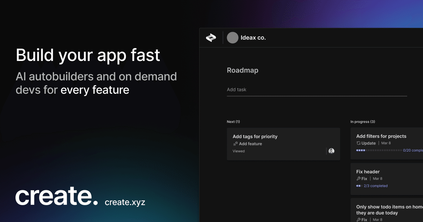Click the user avatar on Add tags card
This screenshot has height=222, width=423.
tap(331, 151)
